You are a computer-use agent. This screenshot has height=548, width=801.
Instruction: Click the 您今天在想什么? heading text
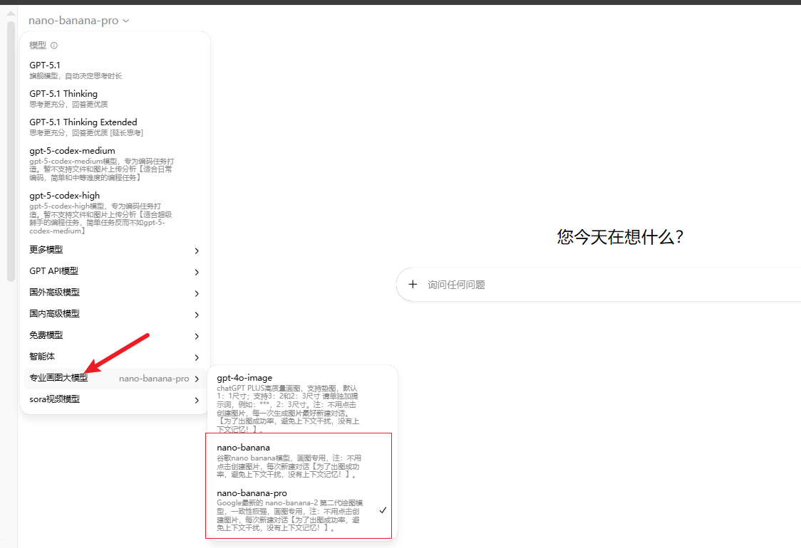(x=620, y=237)
